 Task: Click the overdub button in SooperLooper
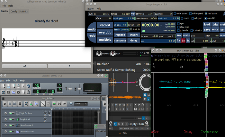pyautogui.click(x=105, y=32)
